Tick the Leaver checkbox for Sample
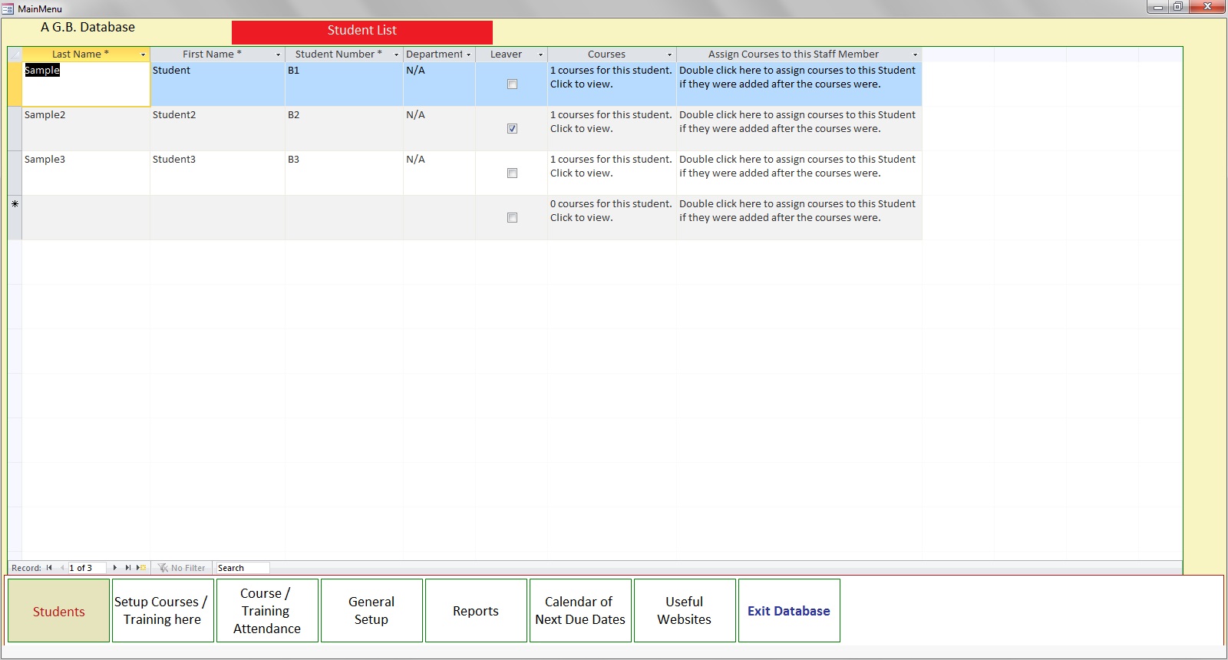1228x660 pixels. pyautogui.click(x=512, y=84)
